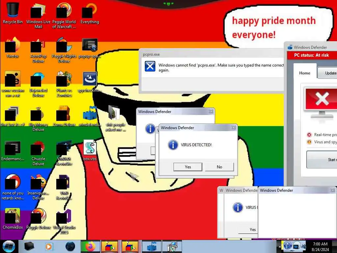Image resolution: width=337 pixels, height=253 pixels.
Task: Open Peggle Nights Deluxe desktop icon
Action: click(64, 50)
